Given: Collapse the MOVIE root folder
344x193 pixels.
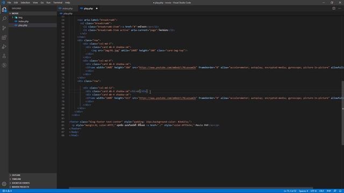Looking at the screenshot, I should [x=15, y=13].
